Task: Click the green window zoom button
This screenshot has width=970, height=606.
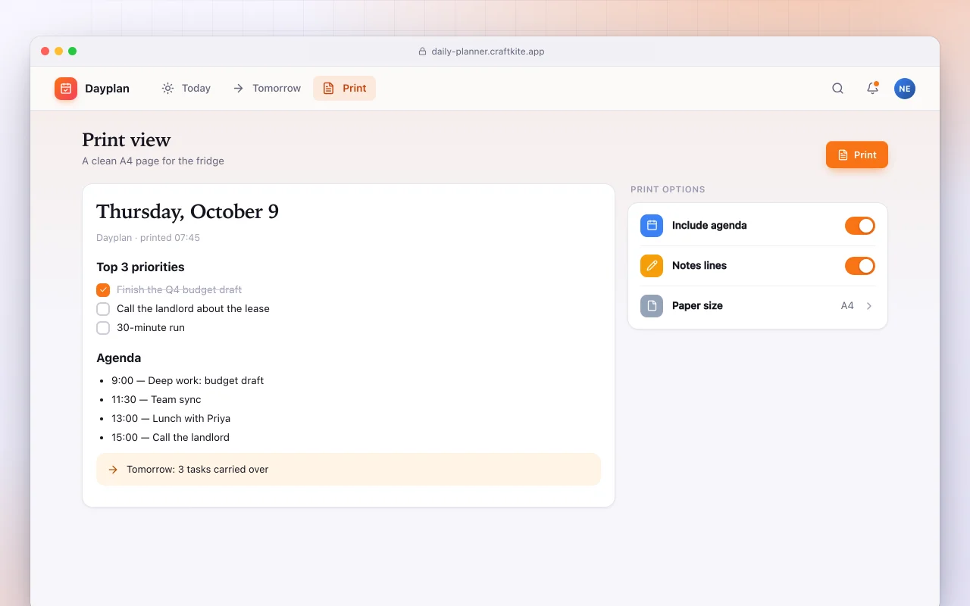Action: click(x=73, y=52)
